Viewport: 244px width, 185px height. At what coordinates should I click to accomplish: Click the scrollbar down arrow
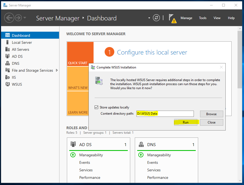point(240,181)
